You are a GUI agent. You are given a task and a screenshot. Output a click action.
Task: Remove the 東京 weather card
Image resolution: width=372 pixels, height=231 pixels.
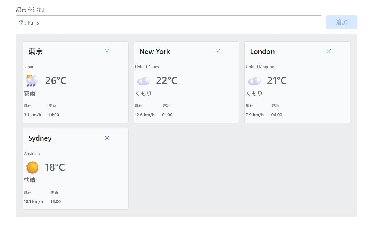coord(107,51)
